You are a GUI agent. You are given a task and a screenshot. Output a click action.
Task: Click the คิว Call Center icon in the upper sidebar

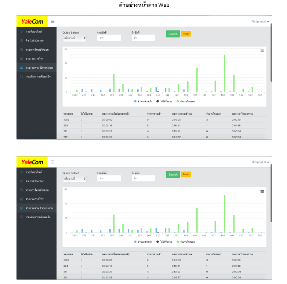click(x=22, y=40)
